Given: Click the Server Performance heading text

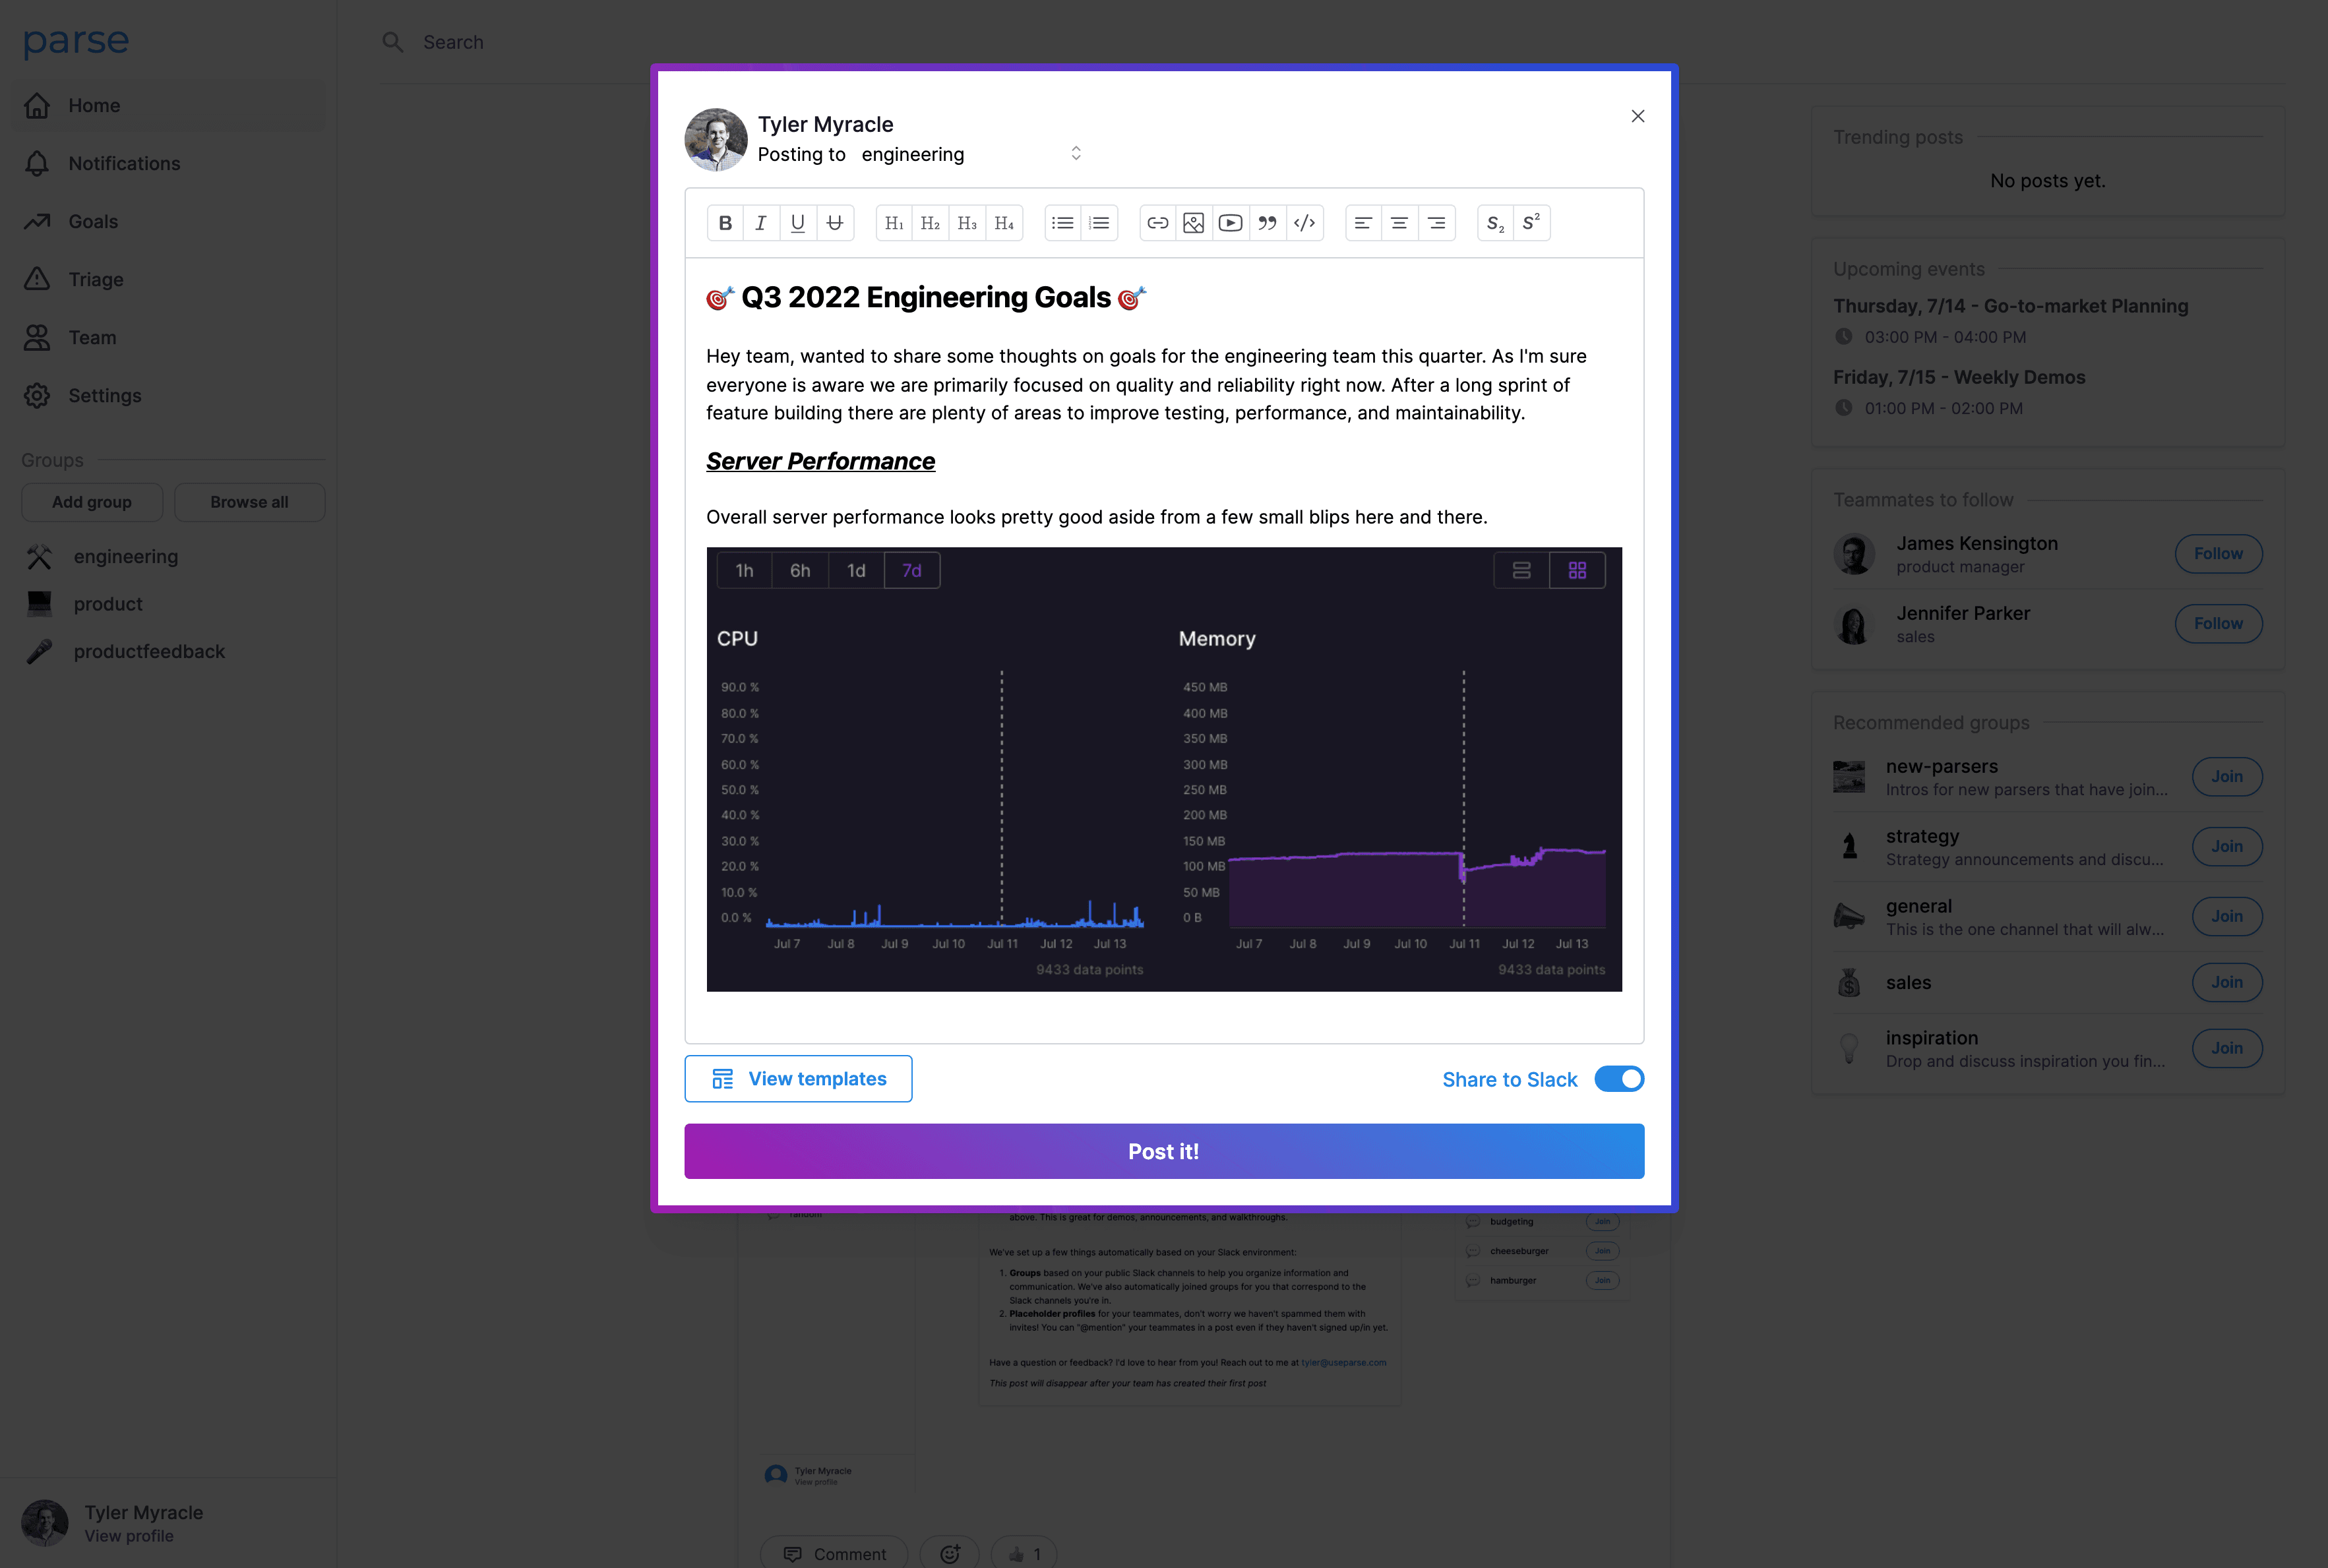Looking at the screenshot, I should tap(820, 461).
